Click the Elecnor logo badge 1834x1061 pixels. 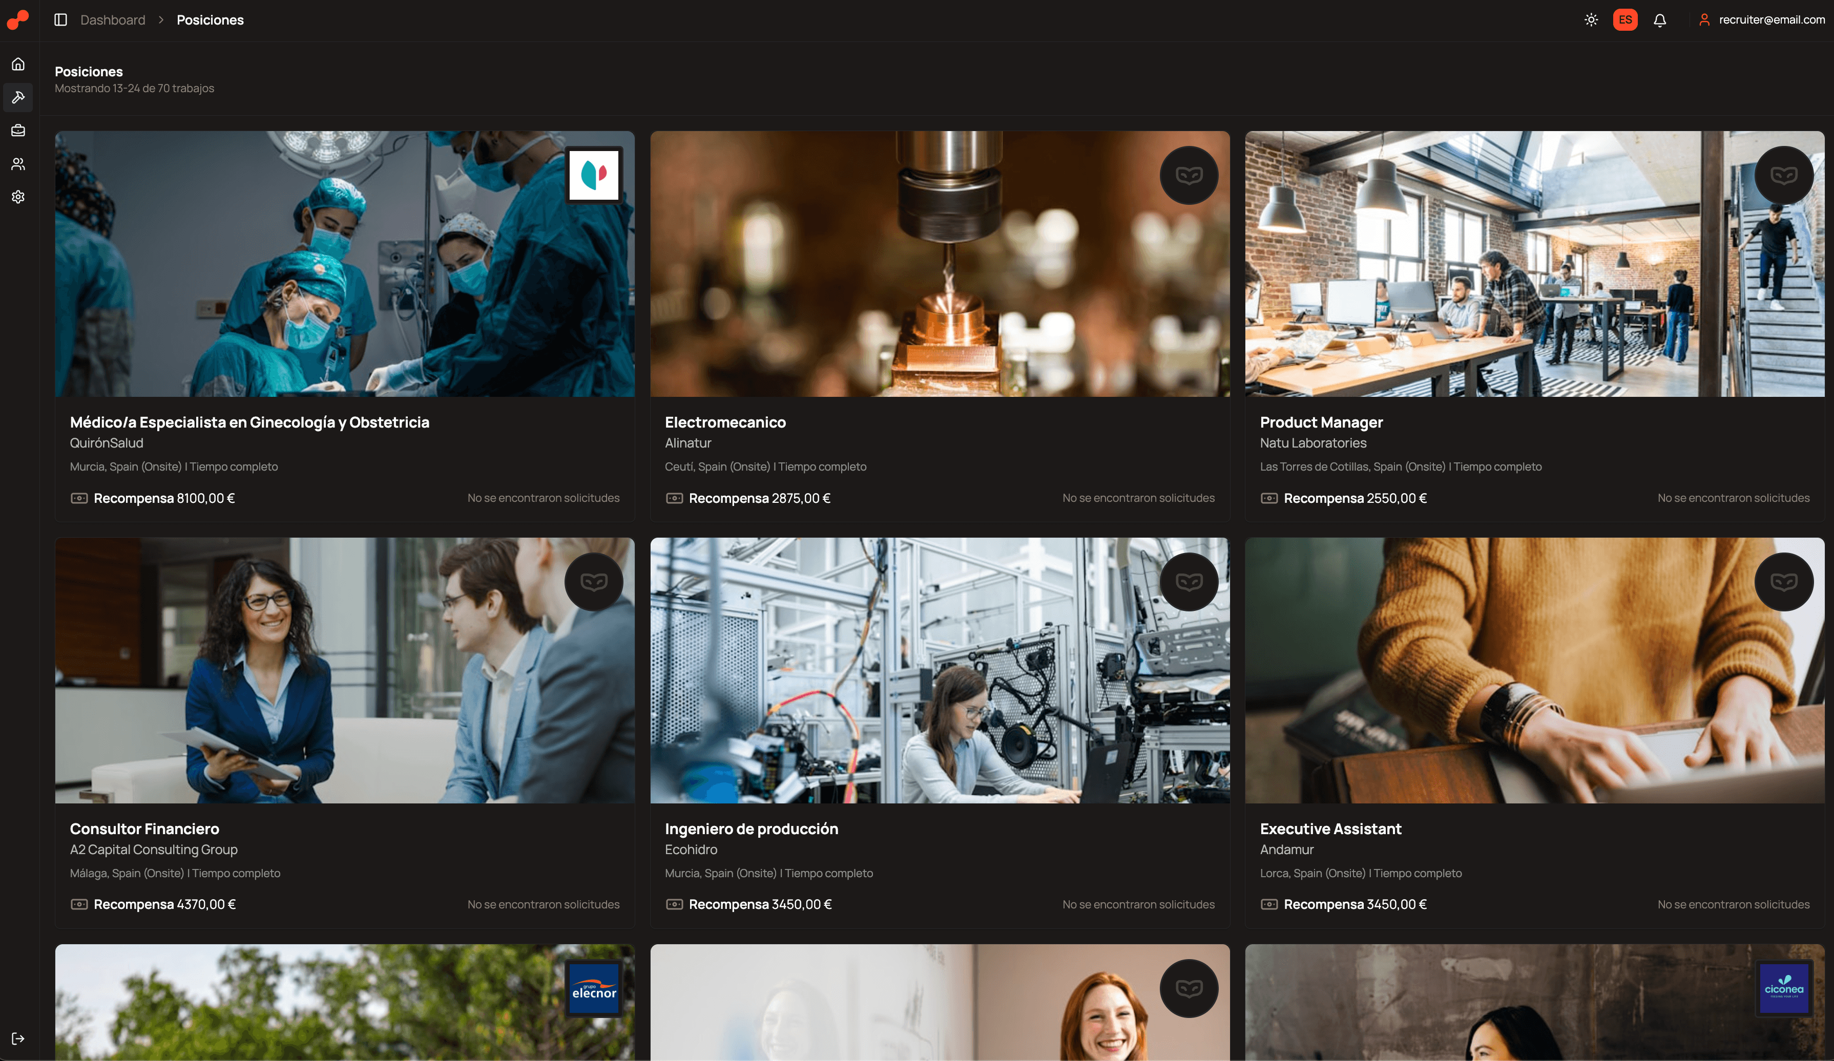(594, 989)
